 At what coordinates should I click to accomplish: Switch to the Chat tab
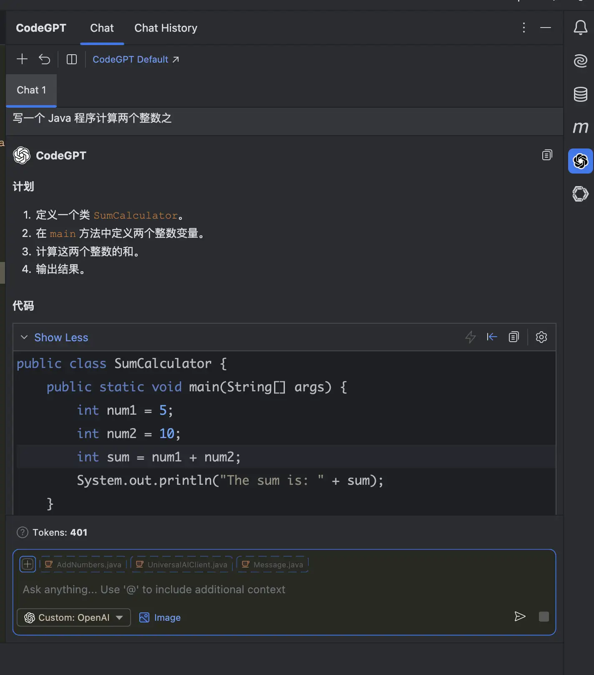(x=102, y=28)
